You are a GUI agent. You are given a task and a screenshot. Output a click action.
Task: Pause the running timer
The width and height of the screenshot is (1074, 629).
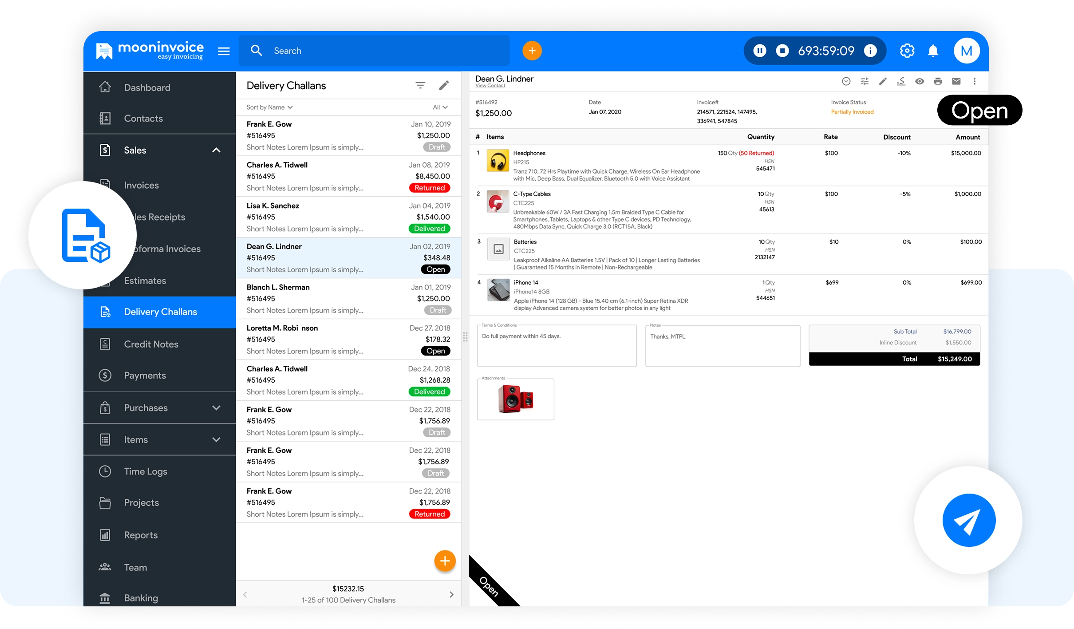click(x=759, y=51)
